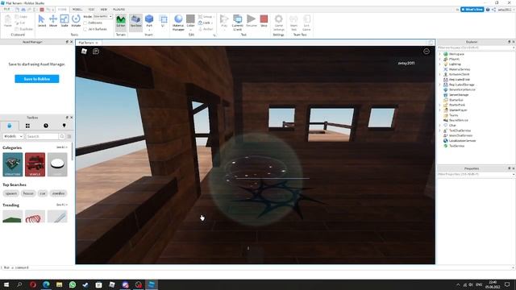Expand Workspace in Explorer
Viewport: 516px width, 290px height.
coord(440,54)
